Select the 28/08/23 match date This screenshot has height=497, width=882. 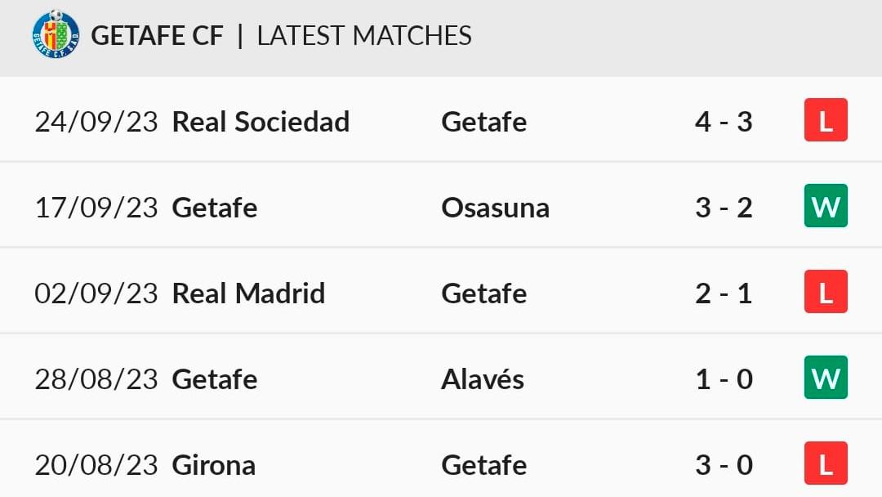[96, 379]
